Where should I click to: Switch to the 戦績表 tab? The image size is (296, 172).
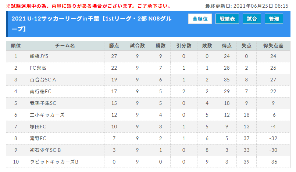227,19
